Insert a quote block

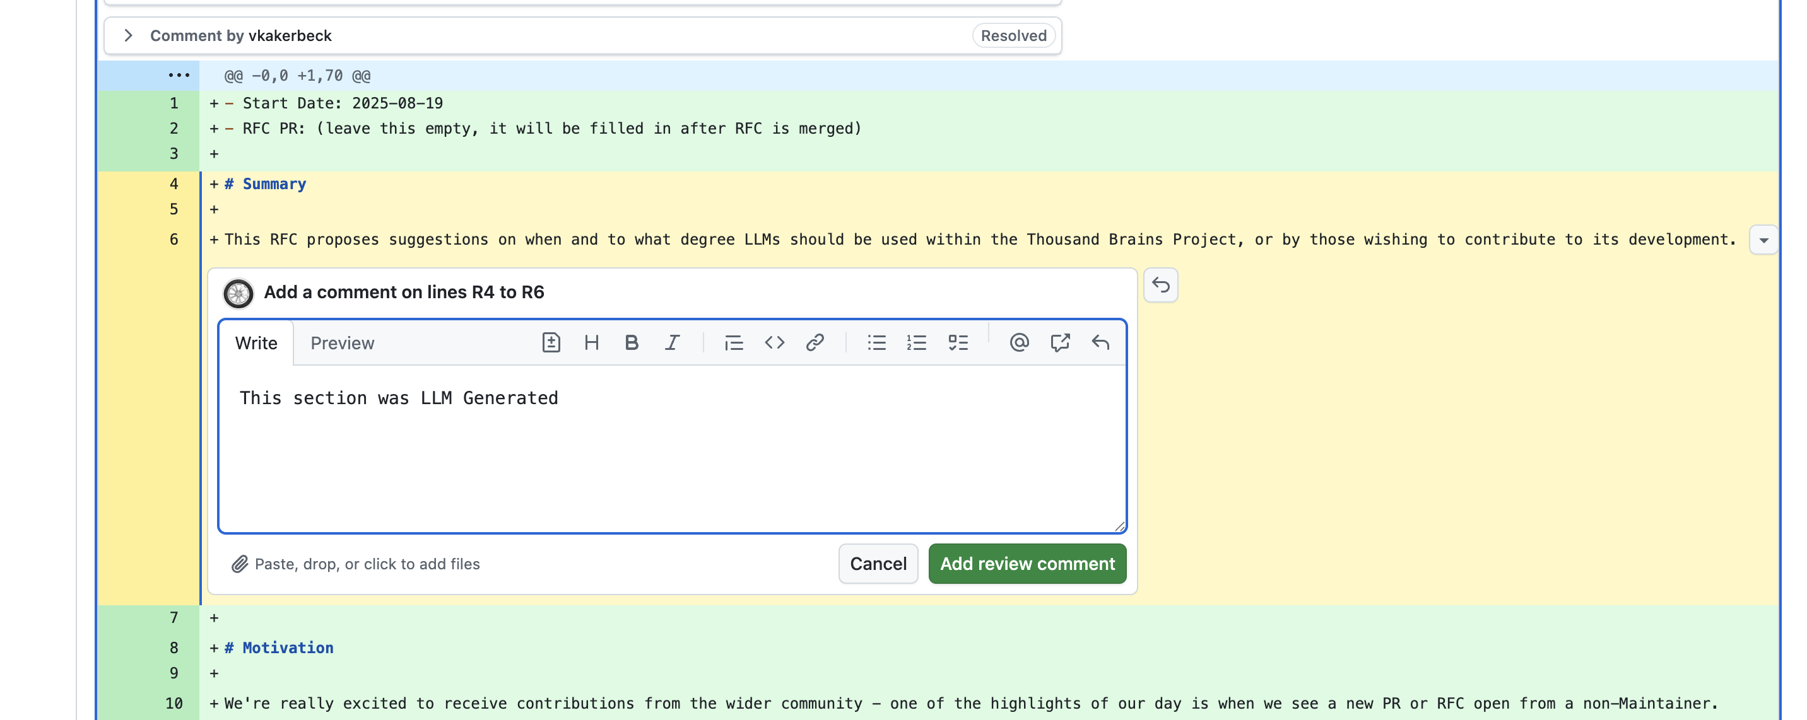tap(734, 343)
